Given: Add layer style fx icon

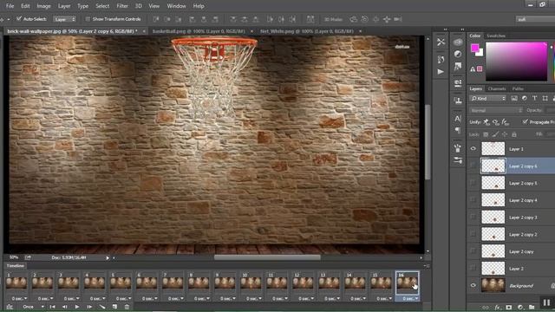Looking at the screenshot, I should click(x=497, y=308).
